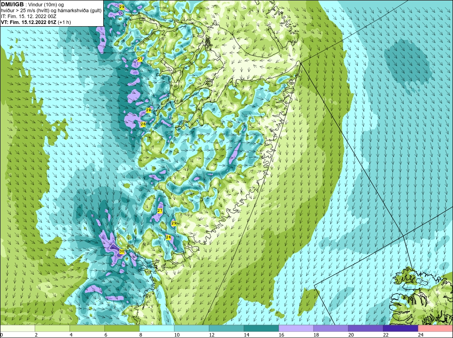Click the 27 gust label above the 28 label
Image resolution: width=453 pixels, height=338 pixels.
pyautogui.click(x=140, y=59)
